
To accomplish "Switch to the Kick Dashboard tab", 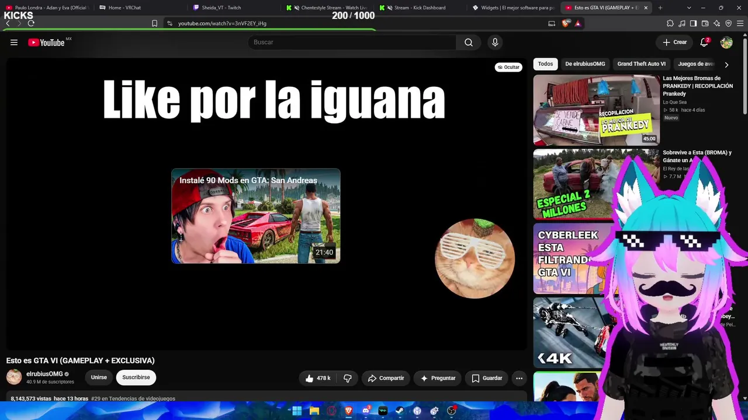I will tap(421, 8).
